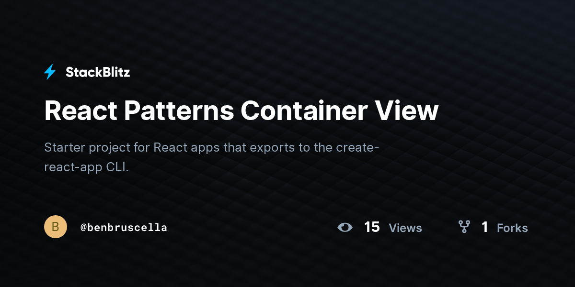Image resolution: width=575 pixels, height=287 pixels.
Task: Click the number 15 view count
Action: point(372,227)
